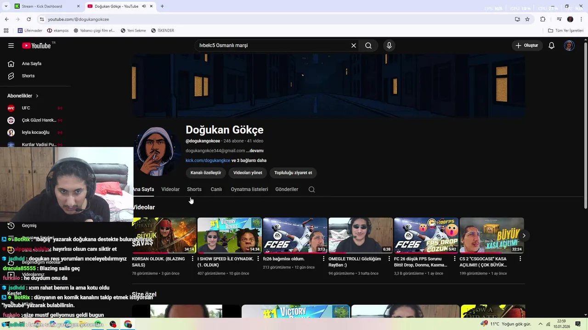
Task: Click the magnifier search button
Action: point(368,45)
